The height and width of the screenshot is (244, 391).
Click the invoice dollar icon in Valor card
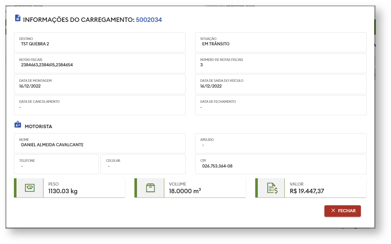click(272, 188)
